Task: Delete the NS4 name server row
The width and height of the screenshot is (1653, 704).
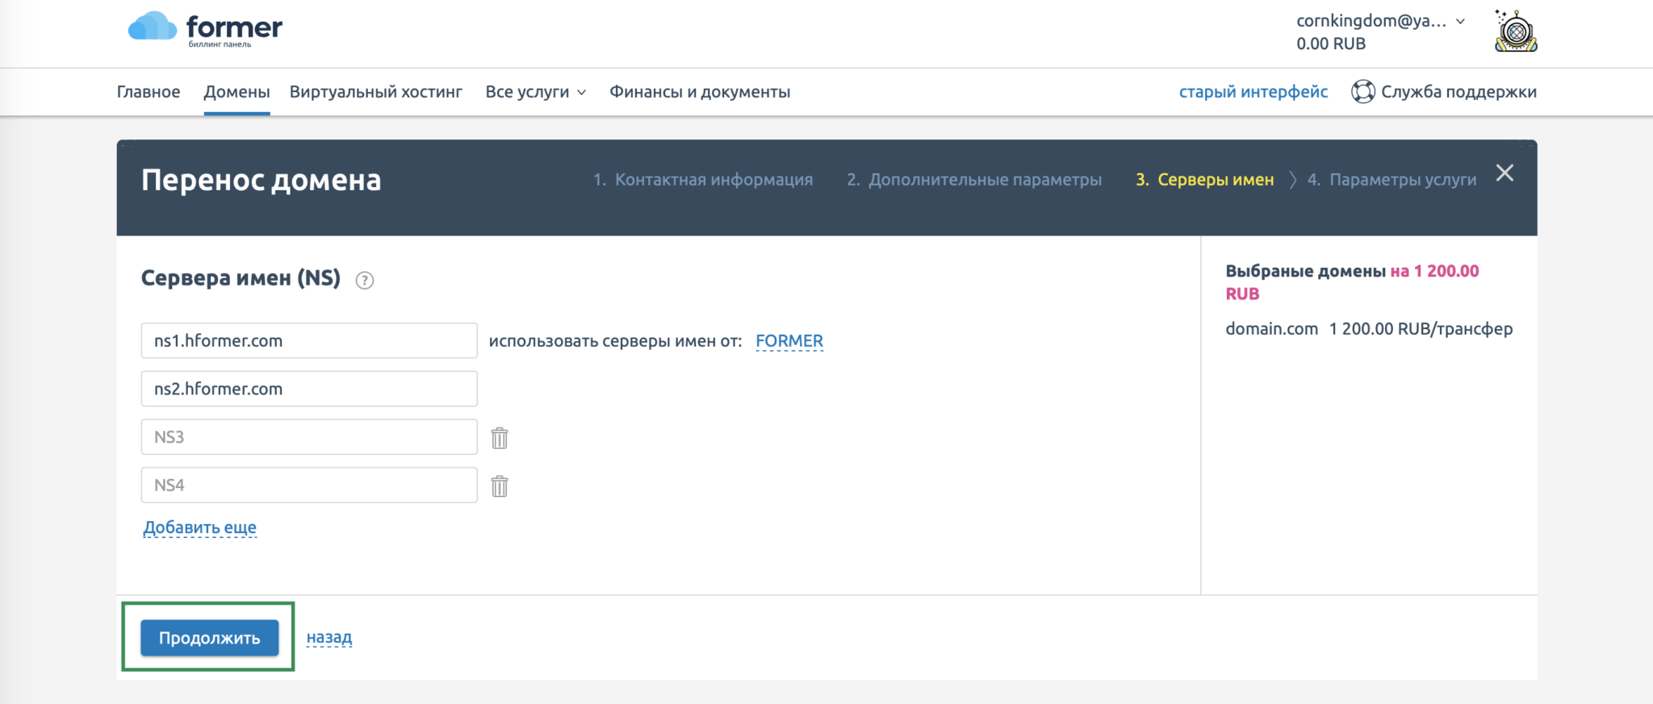Action: 500,486
